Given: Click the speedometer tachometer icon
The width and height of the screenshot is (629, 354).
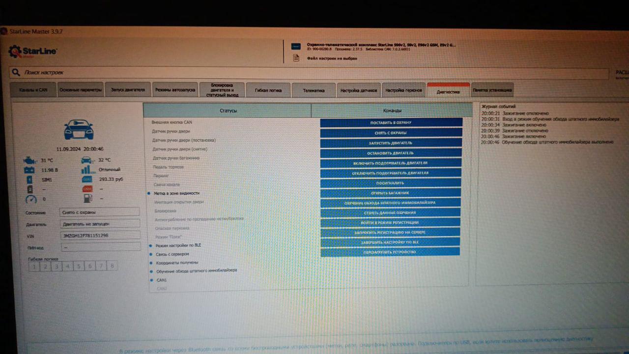Looking at the screenshot, I should 30,199.
